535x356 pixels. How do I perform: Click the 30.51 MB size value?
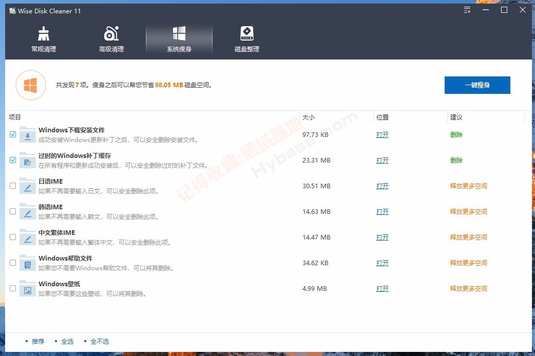(316, 186)
